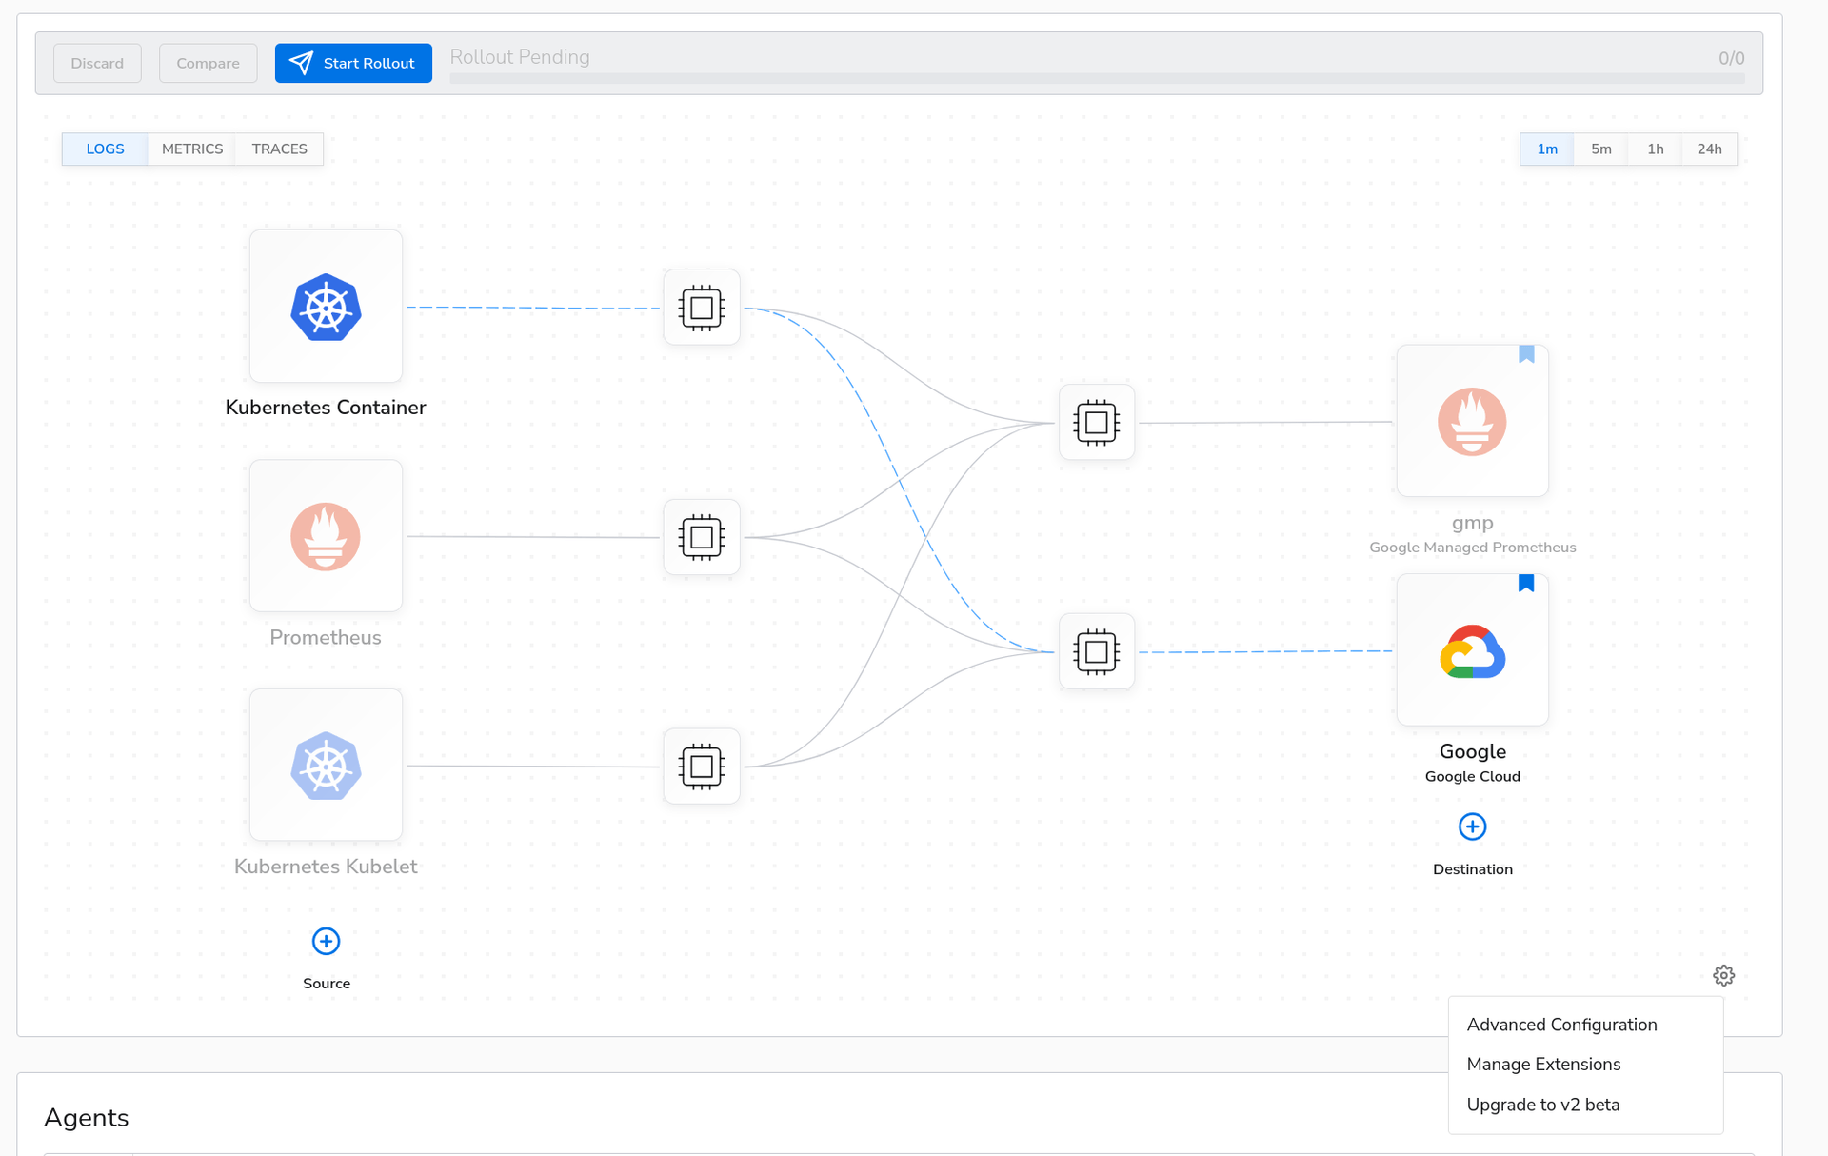This screenshot has height=1156, width=1828.
Task: Click the top processor chip icon
Action: click(x=701, y=307)
